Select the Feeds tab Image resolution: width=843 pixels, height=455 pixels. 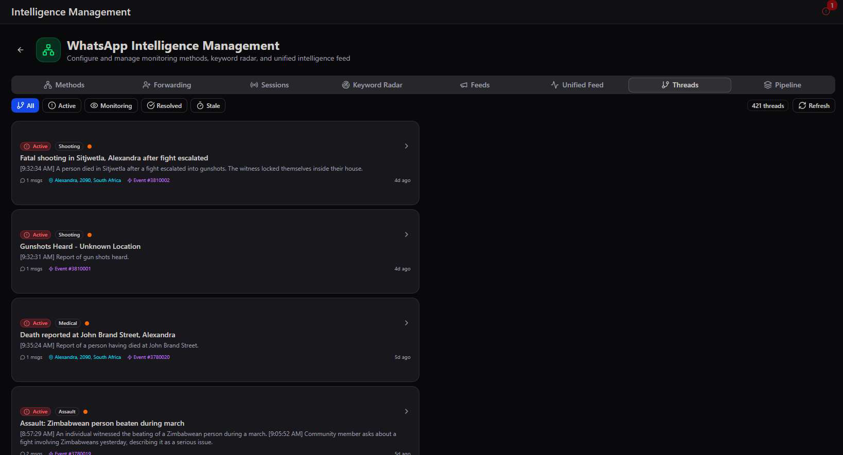(475, 85)
